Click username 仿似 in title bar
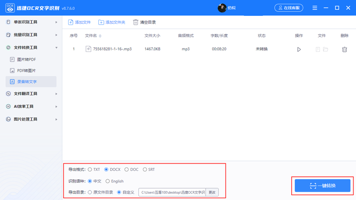 (231, 8)
